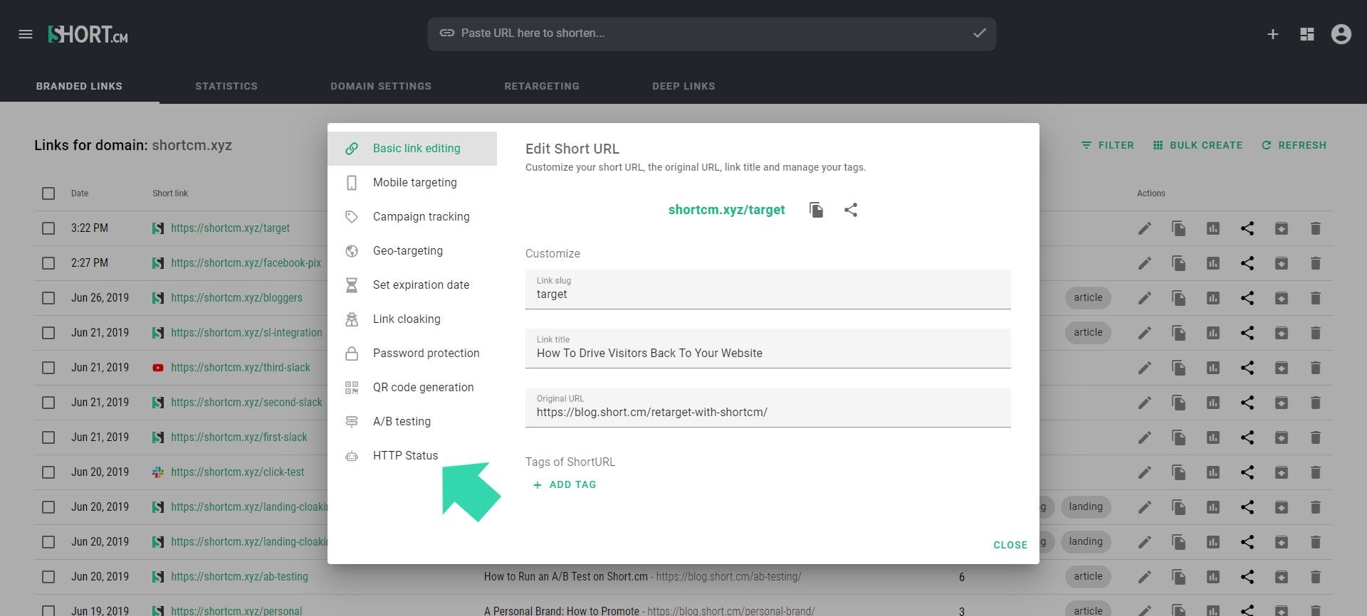Archive the click-test link row
Viewport: 1367px width, 616px height.
pos(1282,472)
